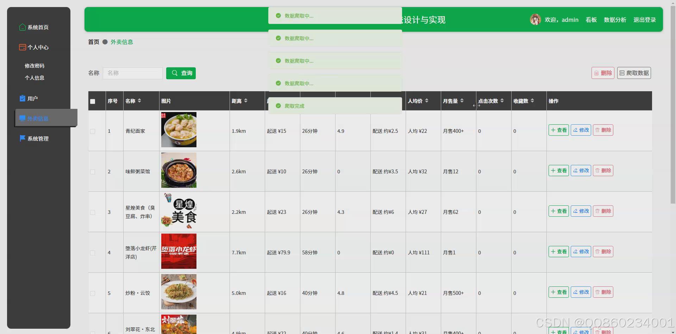The height and width of the screenshot is (334, 676).
Task: Check the box for row 青纪面家
Action: pos(93,131)
